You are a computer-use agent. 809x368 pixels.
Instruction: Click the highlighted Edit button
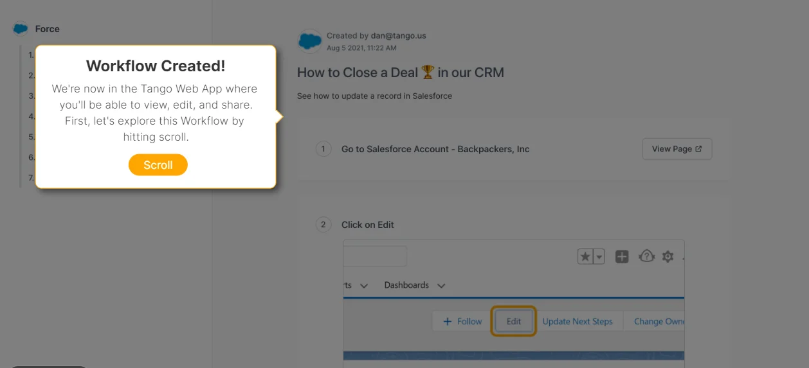coord(514,321)
